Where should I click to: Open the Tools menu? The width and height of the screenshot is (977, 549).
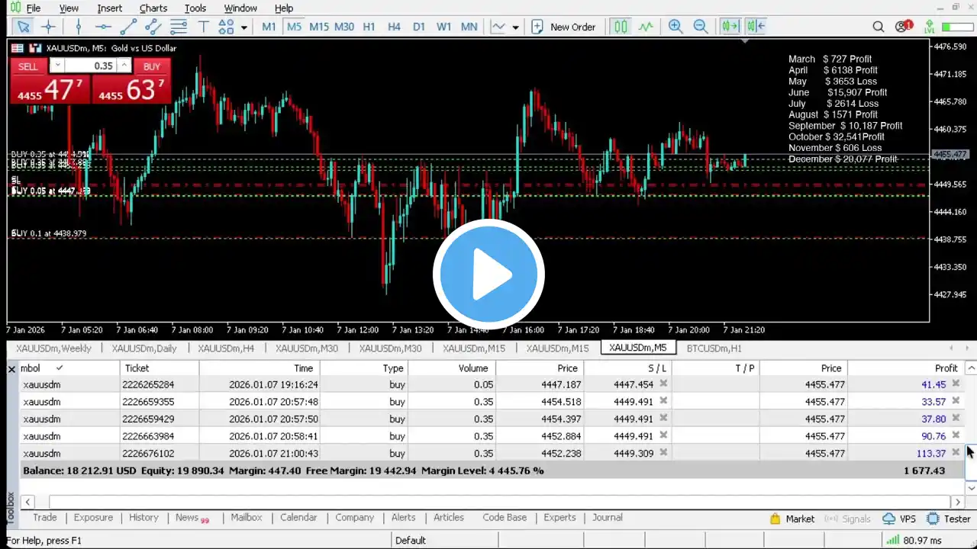coord(195,8)
